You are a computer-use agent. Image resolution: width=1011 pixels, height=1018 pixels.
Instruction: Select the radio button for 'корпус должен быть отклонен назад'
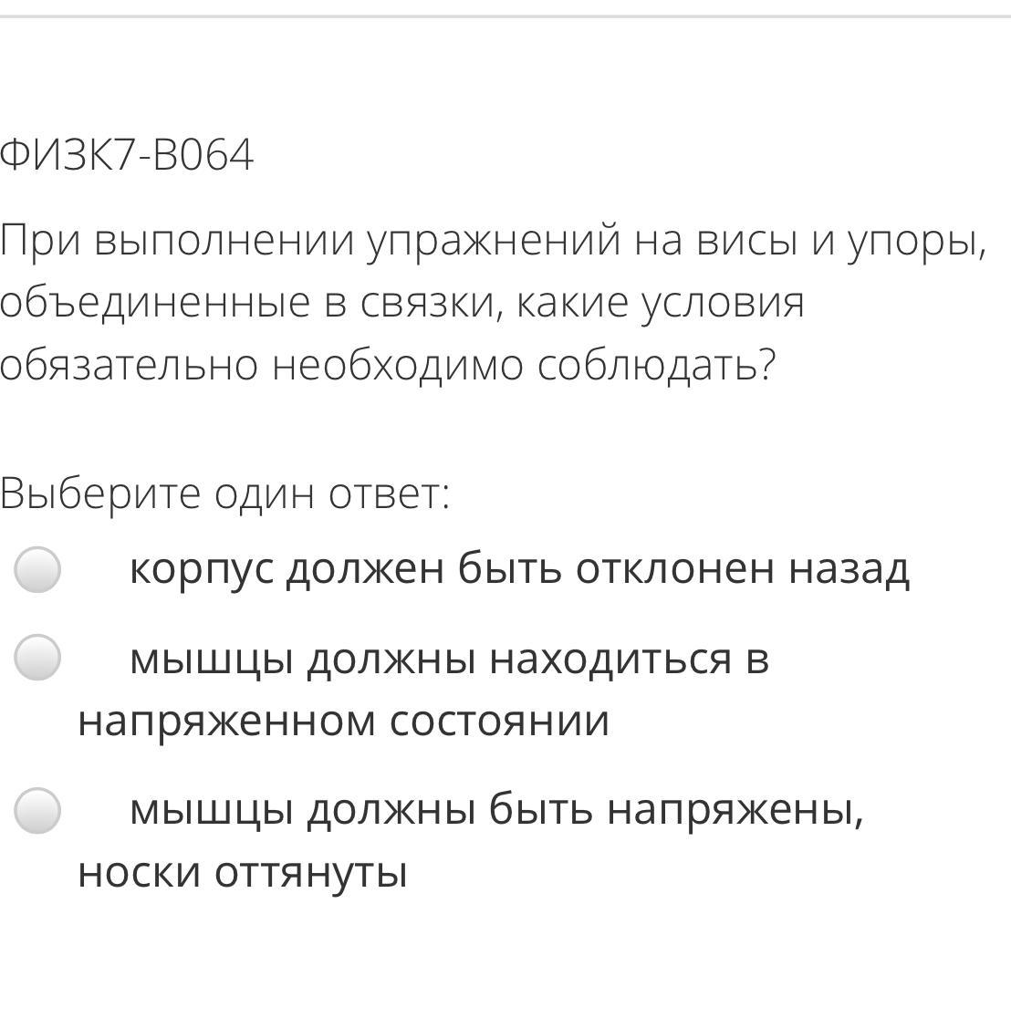pos(37,569)
